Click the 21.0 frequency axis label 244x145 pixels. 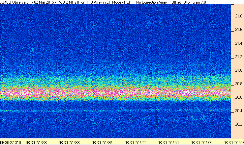point(238,70)
